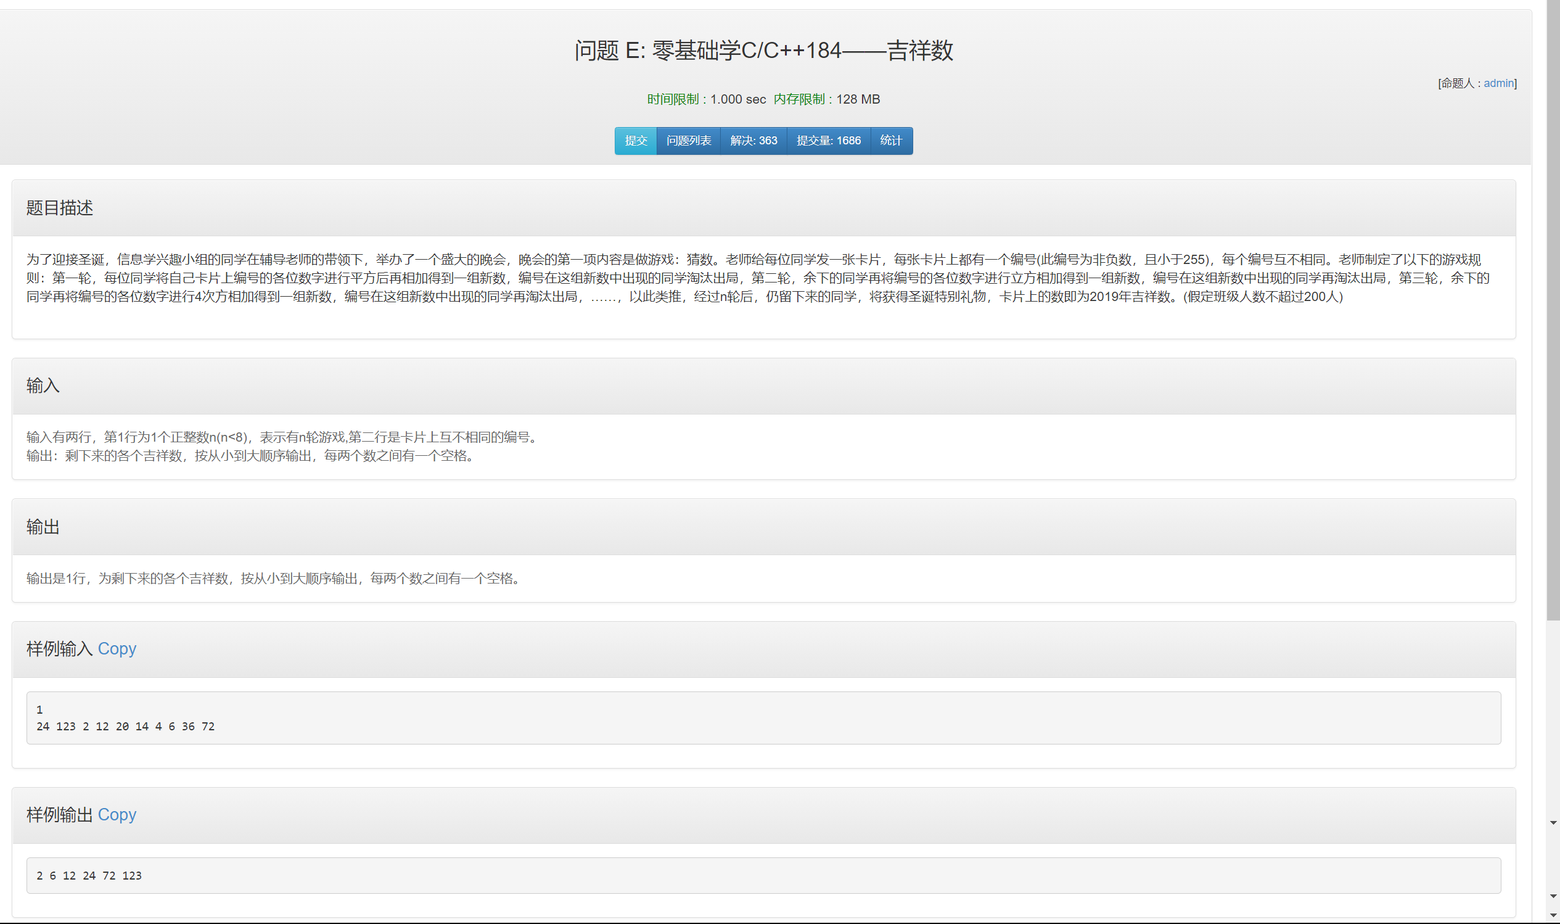The image size is (1560, 924).
Task: Click the 解决: 363 solved button
Action: tap(753, 141)
